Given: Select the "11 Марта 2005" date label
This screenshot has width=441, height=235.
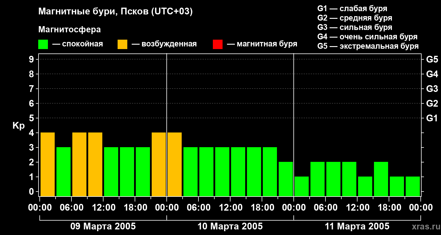Looking at the screenshot, I should coord(357,226).
